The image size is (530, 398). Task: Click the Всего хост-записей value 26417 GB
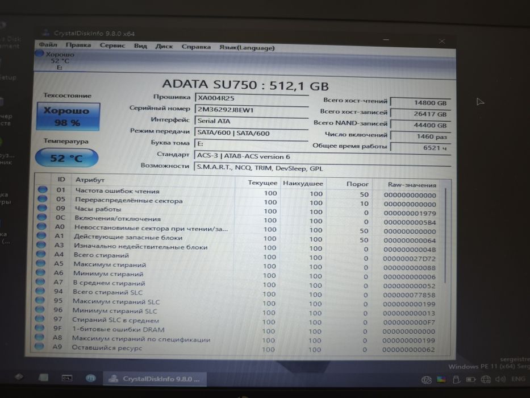pos(420,114)
